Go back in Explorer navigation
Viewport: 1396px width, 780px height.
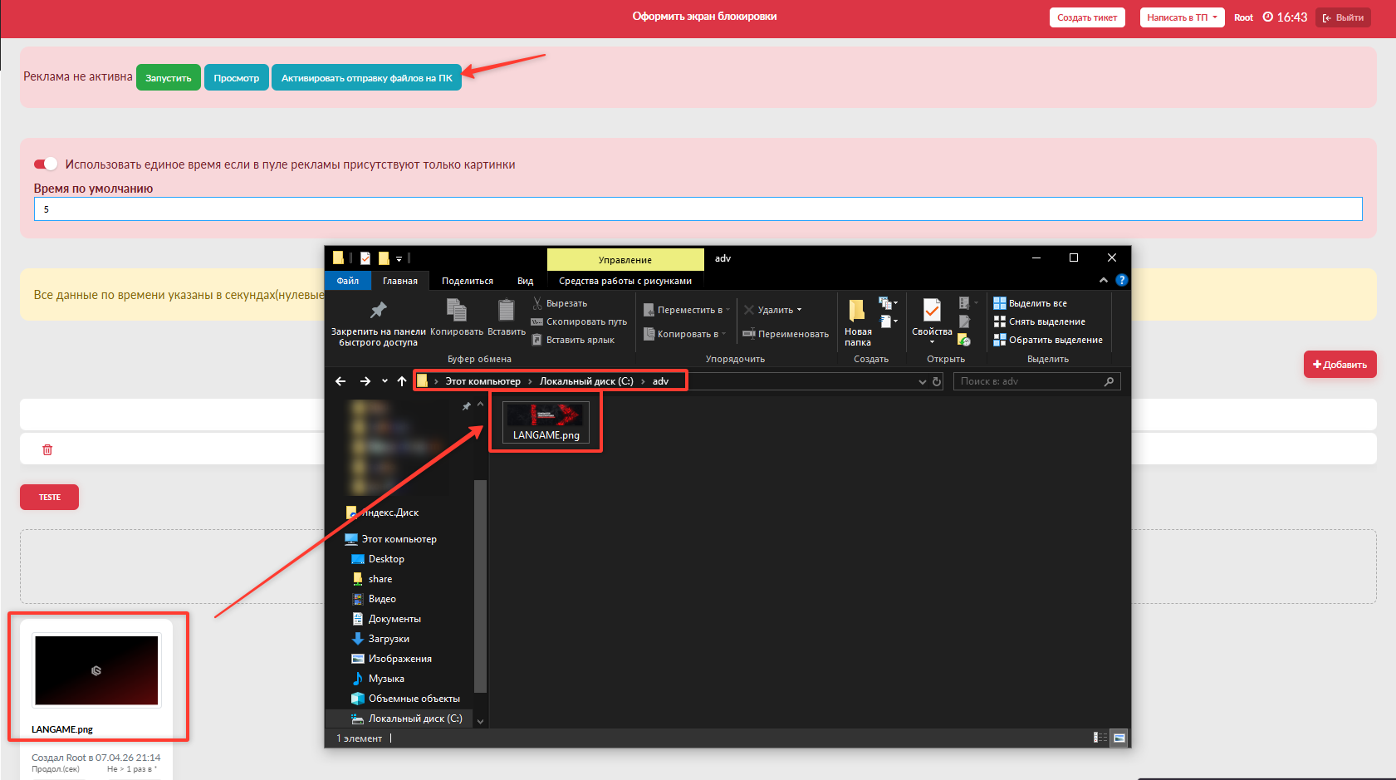(340, 381)
